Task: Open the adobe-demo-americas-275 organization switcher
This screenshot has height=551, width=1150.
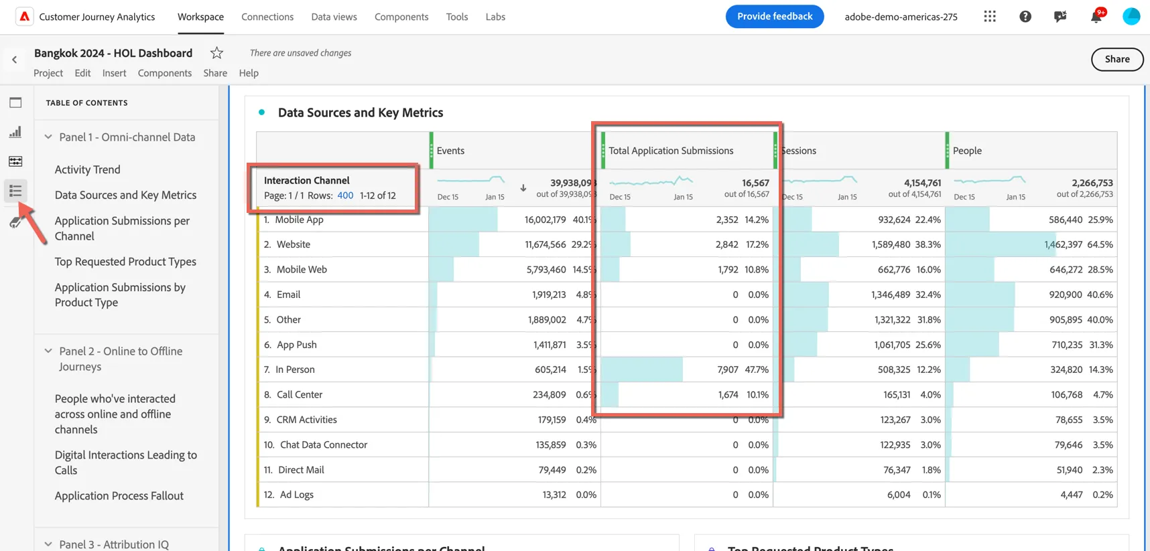Action: [x=901, y=17]
